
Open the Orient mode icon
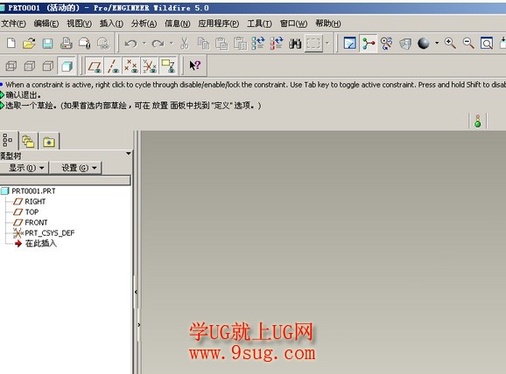pos(386,43)
